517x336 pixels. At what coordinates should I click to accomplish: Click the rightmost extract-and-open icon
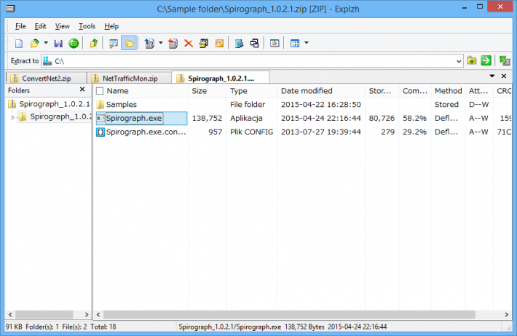(x=505, y=61)
